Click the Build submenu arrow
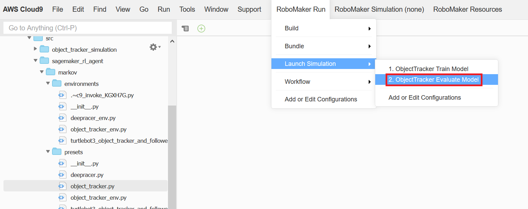Image resolution: width=528 pixels, height=209 pixels. 370,29
